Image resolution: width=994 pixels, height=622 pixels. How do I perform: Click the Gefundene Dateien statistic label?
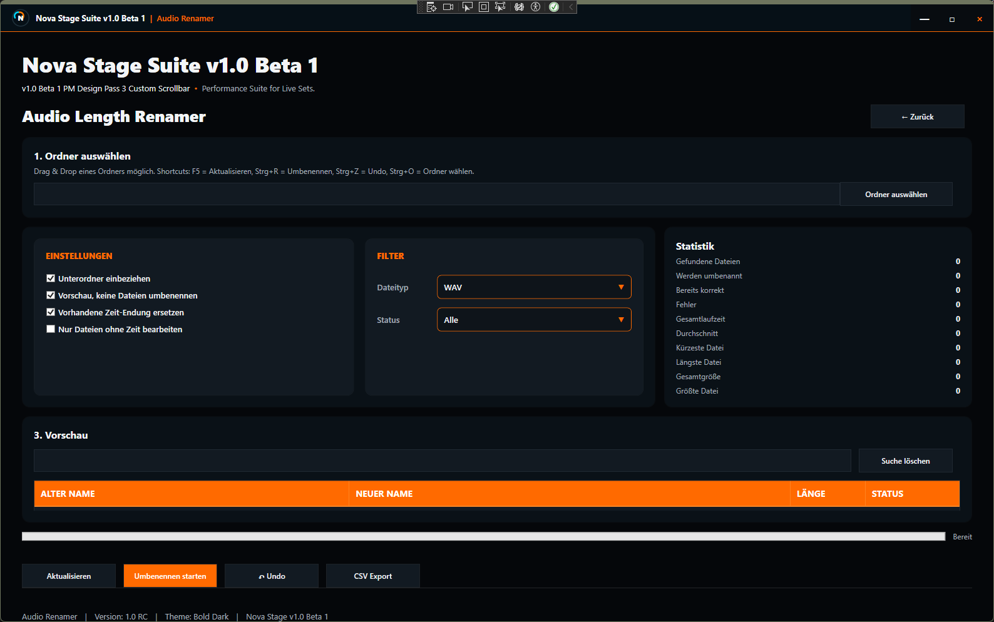point(708,262)
